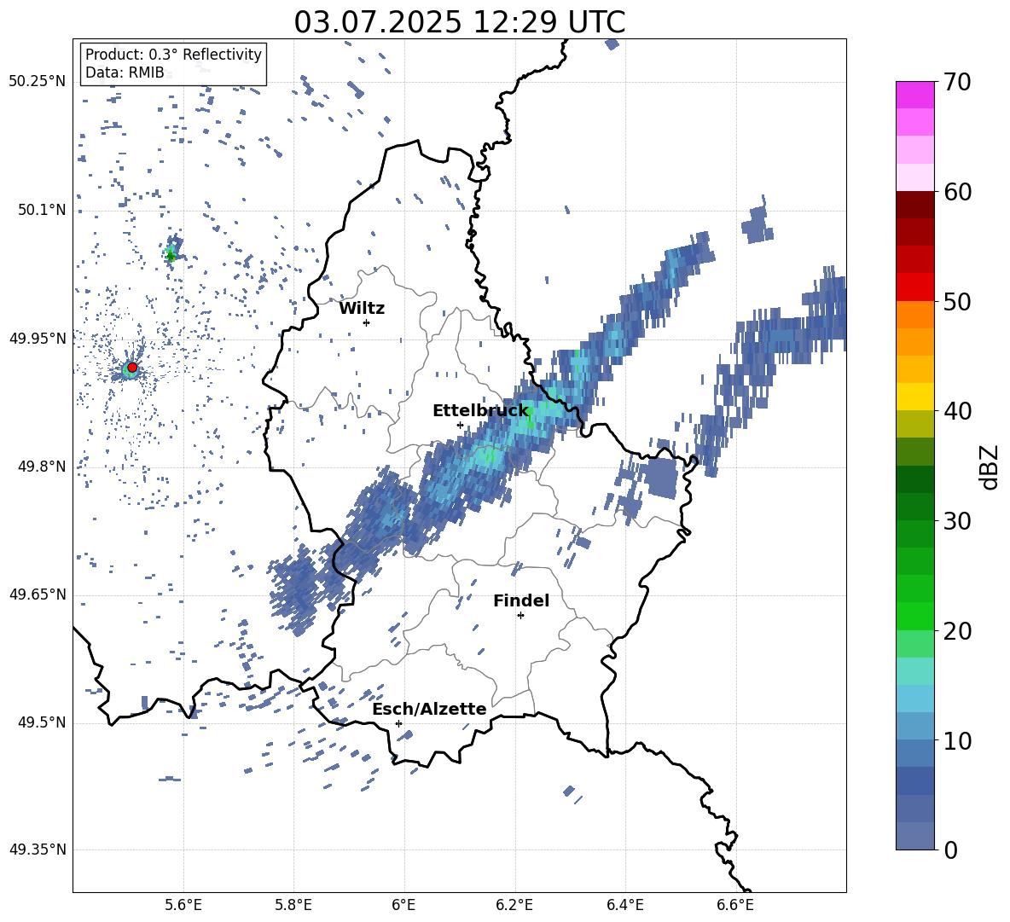Click the Ettelbruck station cross marker

[x=460, y=425]
